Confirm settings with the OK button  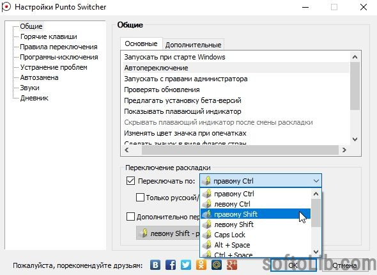293,265
